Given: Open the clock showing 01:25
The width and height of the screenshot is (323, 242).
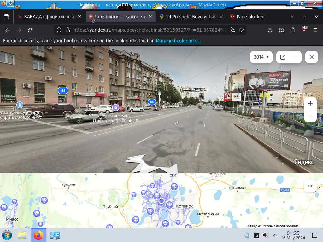Looking at the screenshot, I should click(x=293, y=235).
